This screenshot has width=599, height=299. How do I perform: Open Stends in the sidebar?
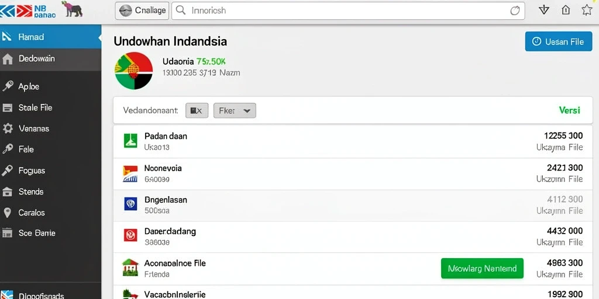point(50,192)
